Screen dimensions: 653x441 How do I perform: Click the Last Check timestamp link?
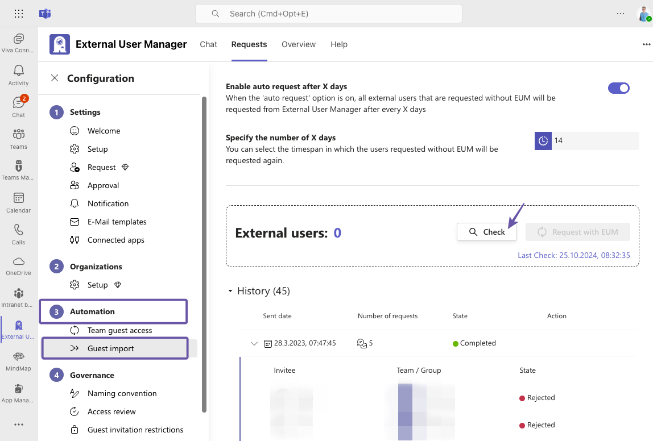573,255
